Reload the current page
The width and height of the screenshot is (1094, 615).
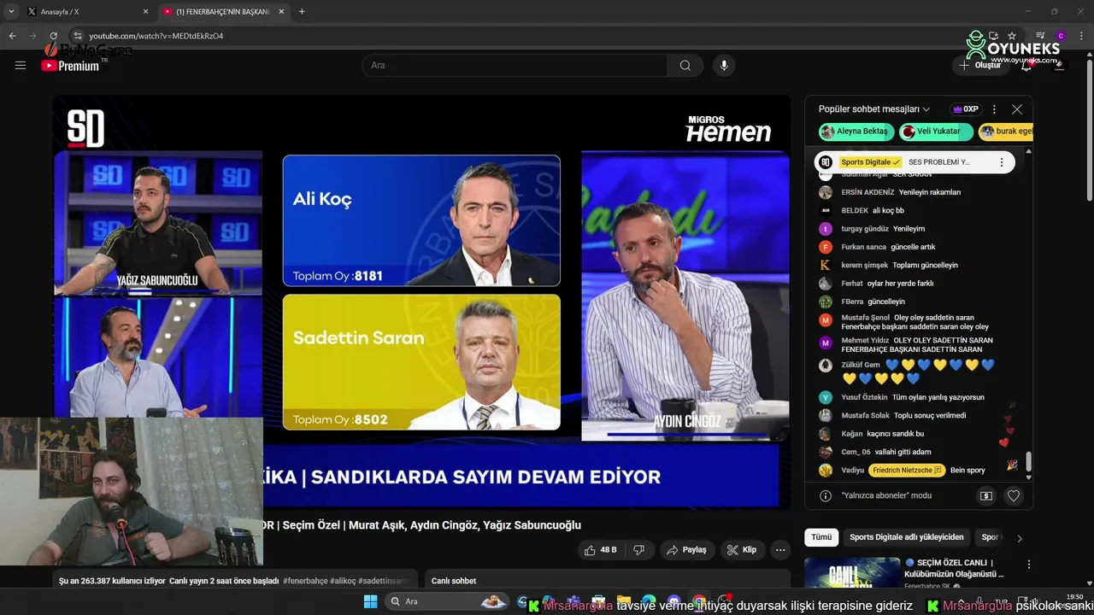[x=53, y=36]
